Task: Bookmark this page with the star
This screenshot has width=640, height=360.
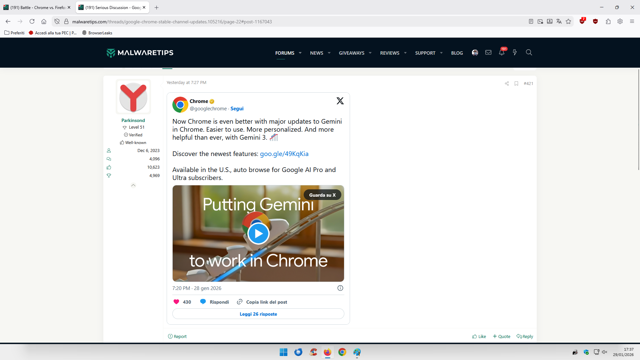Action: [x=568, y=22]
